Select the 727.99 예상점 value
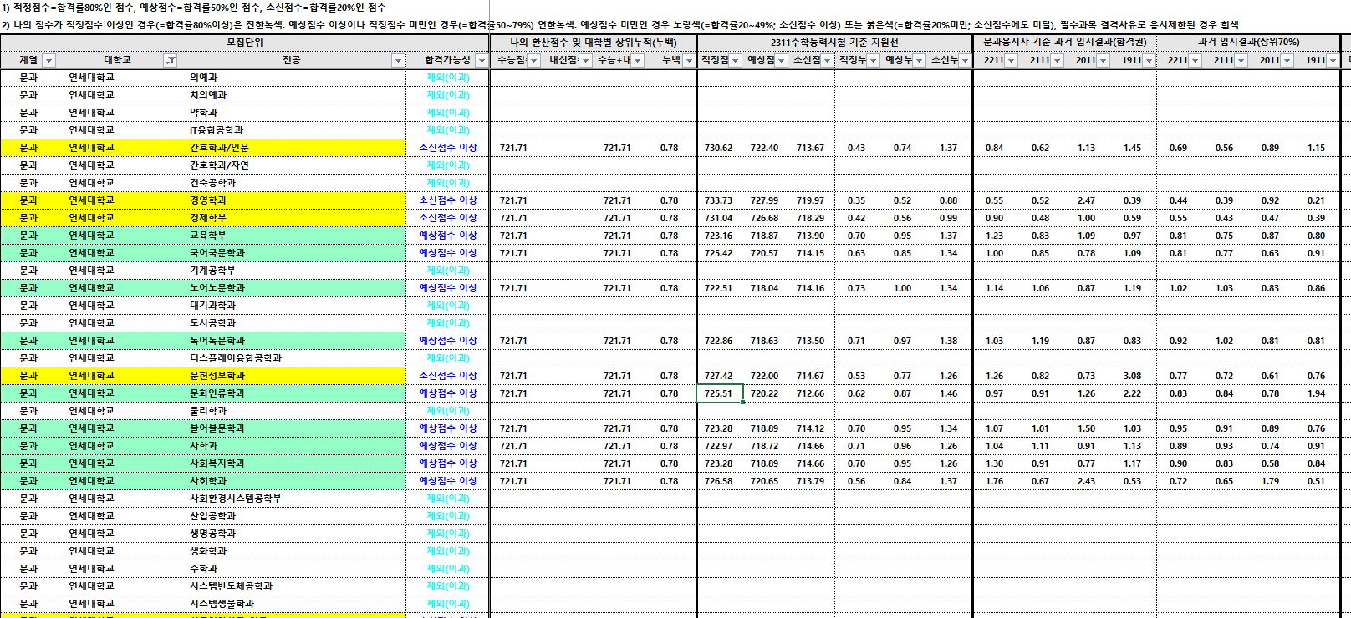This screenshot has height=618, width=1351. click(x=764, y=200)
